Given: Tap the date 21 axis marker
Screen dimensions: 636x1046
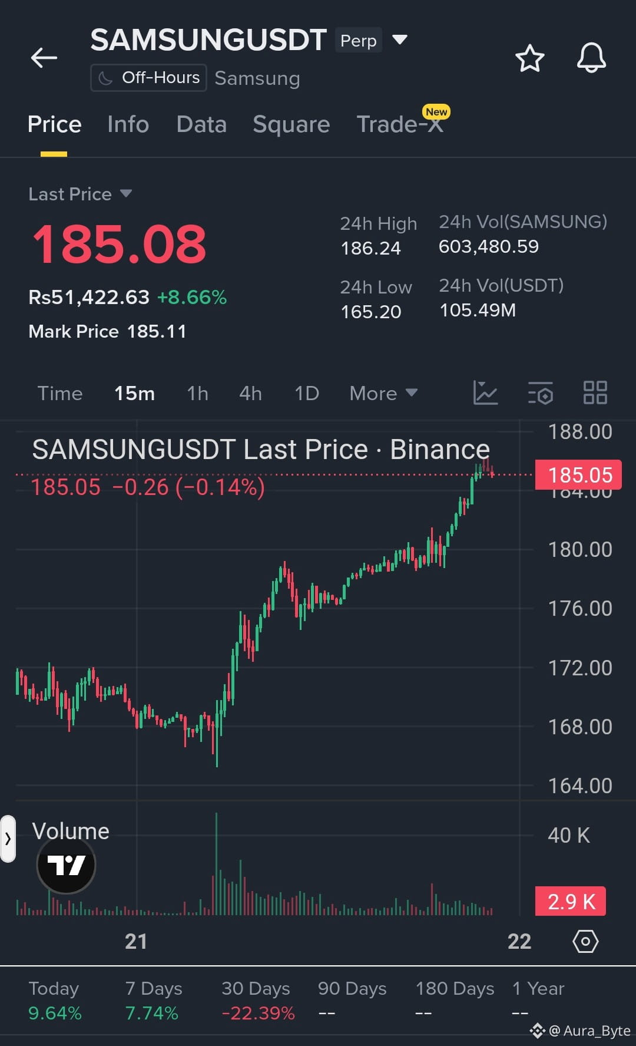Looking at the screenshot, I should [x=136, y=941].
